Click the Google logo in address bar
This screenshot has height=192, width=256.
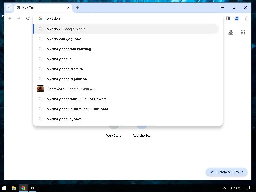[40, 18]
